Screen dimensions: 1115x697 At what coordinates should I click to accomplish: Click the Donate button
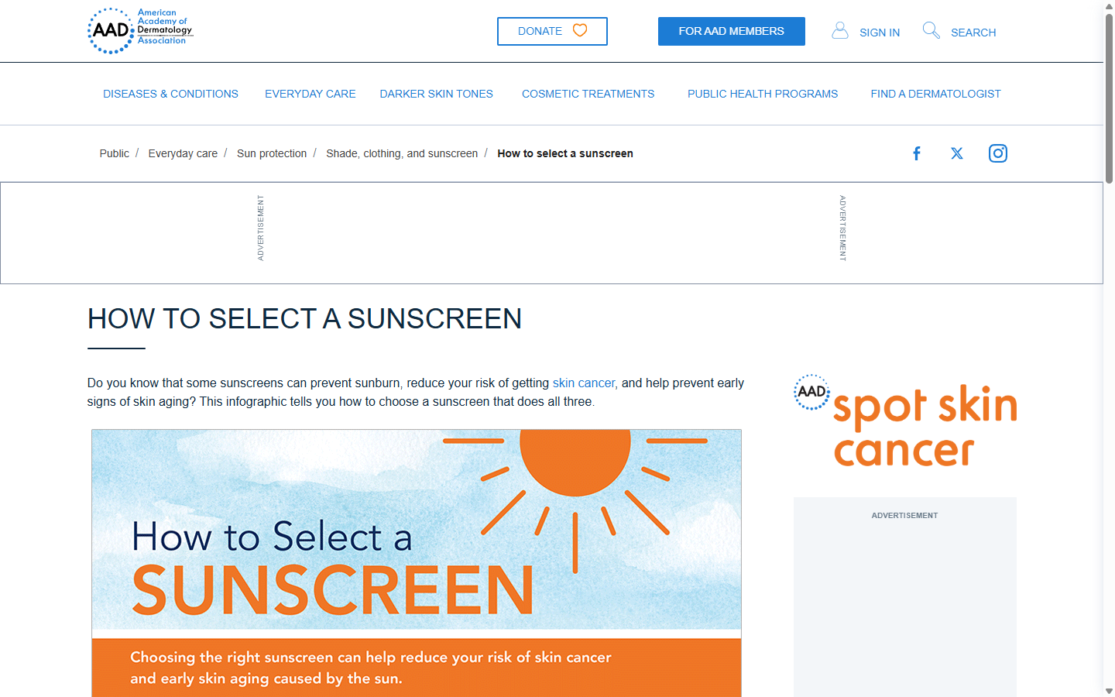click(552, 31)
